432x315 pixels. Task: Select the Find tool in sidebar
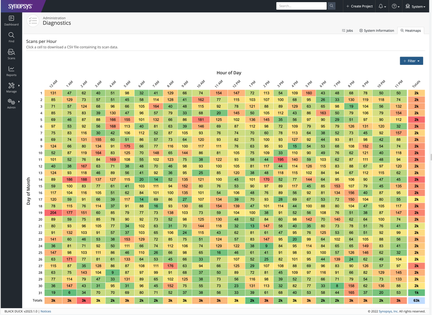click(11, 37)
